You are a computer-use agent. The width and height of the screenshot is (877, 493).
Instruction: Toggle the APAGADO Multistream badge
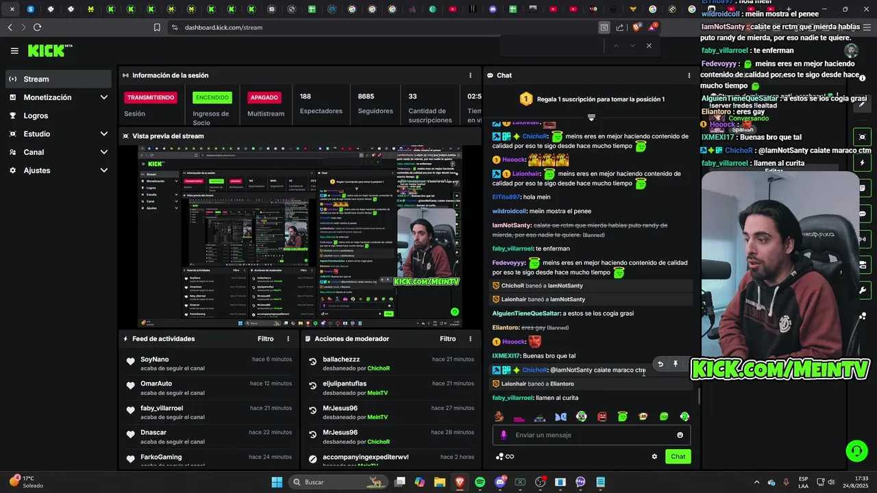click(264, 97)
